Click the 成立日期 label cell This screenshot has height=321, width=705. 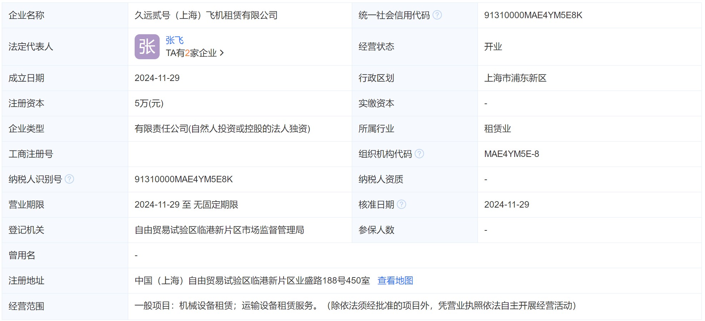coord(65,78)
